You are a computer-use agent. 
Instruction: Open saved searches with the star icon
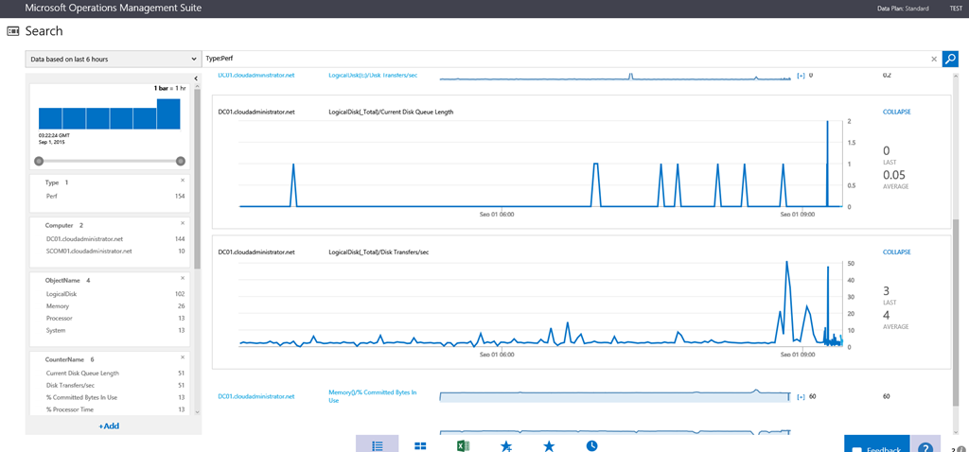(549, 445)
